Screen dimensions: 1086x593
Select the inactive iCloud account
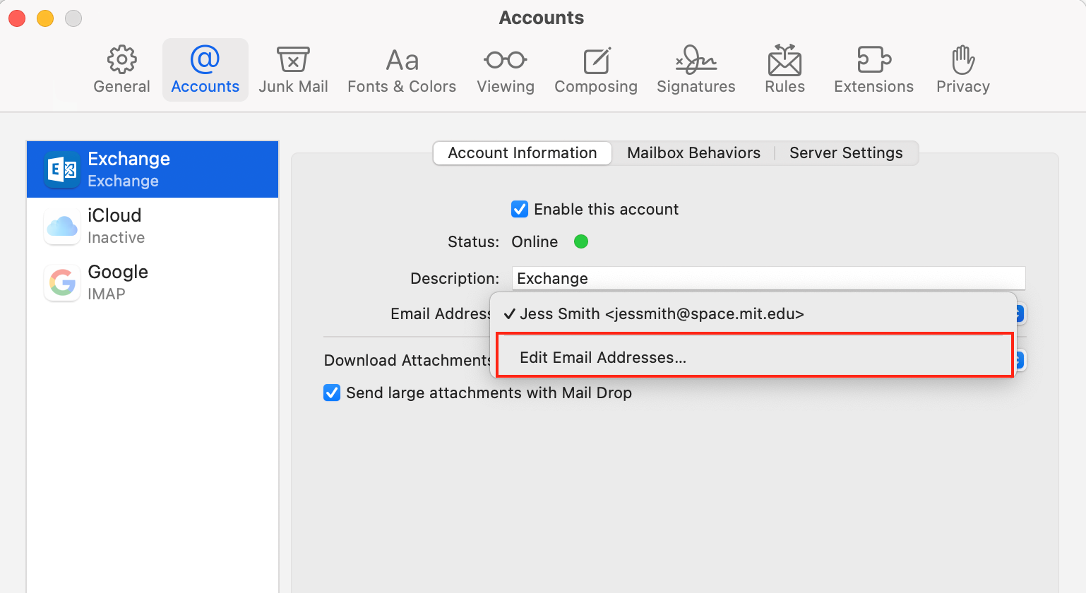153,226
